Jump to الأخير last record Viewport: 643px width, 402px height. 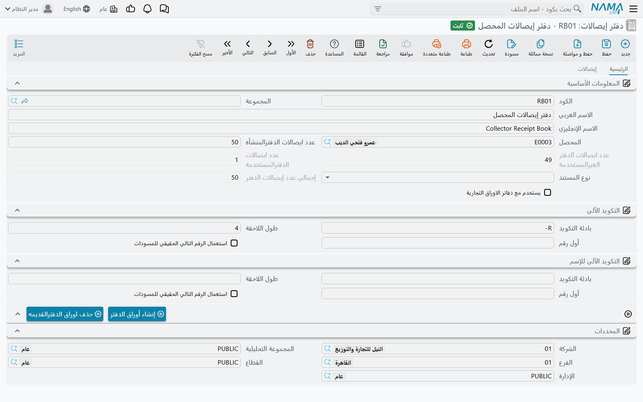[x=227, y=47]
